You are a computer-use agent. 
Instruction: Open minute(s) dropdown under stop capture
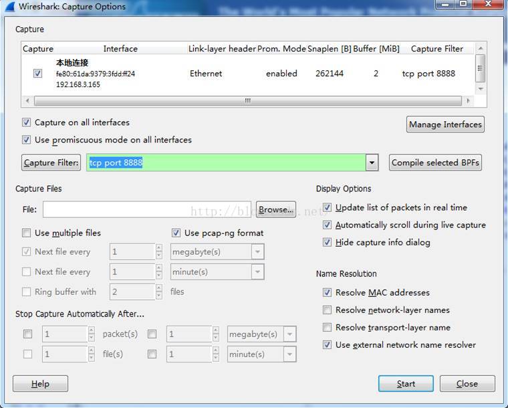289,354
